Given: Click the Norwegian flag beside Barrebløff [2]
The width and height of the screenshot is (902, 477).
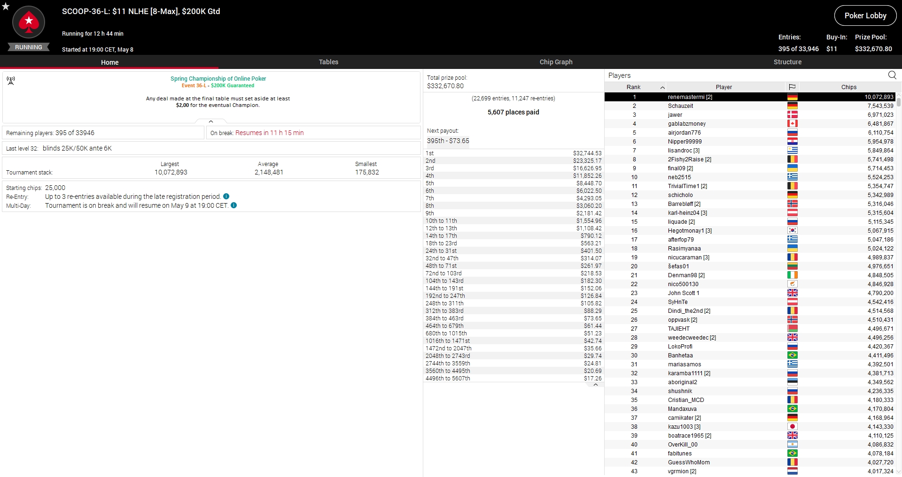Looking at the screenshot, I should [x=792, y=204].
